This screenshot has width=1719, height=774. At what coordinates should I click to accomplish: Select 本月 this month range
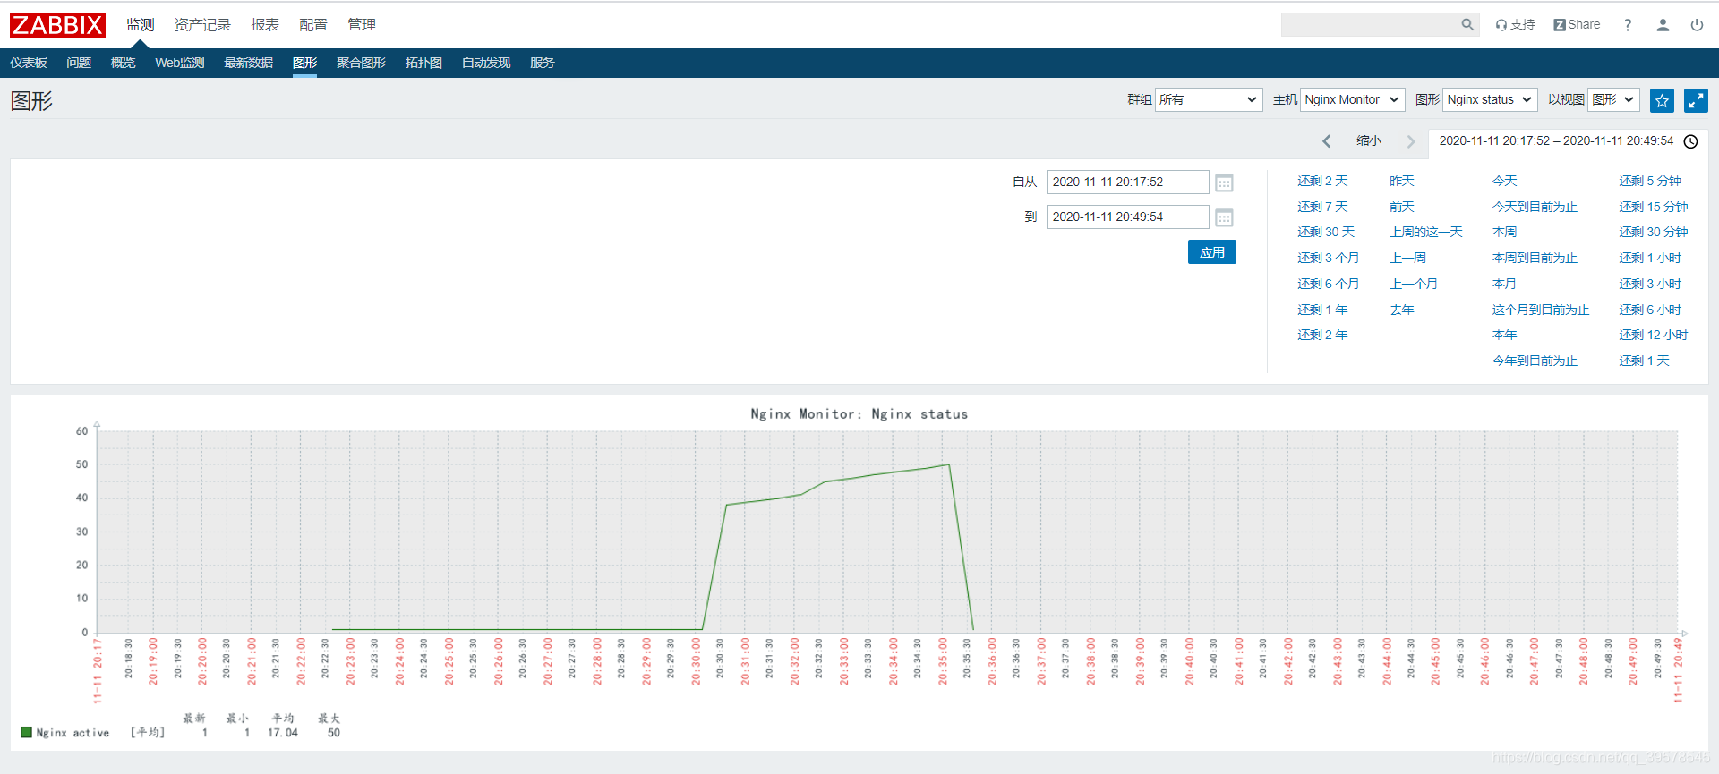point(1505,284)
